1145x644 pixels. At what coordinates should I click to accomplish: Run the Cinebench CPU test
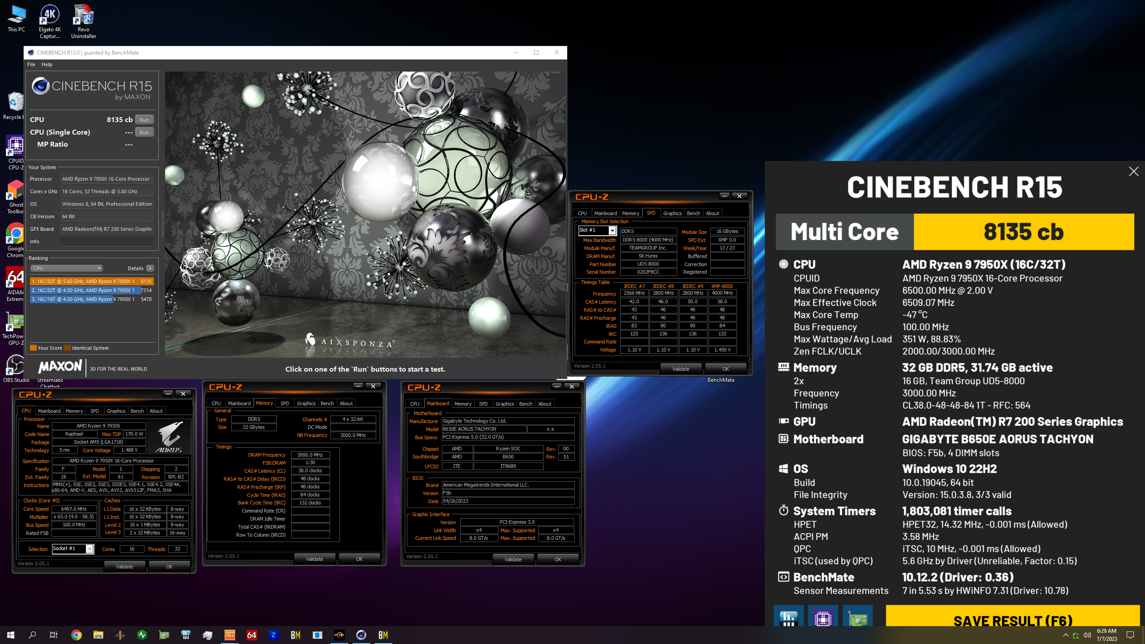[x=144, y=119]
